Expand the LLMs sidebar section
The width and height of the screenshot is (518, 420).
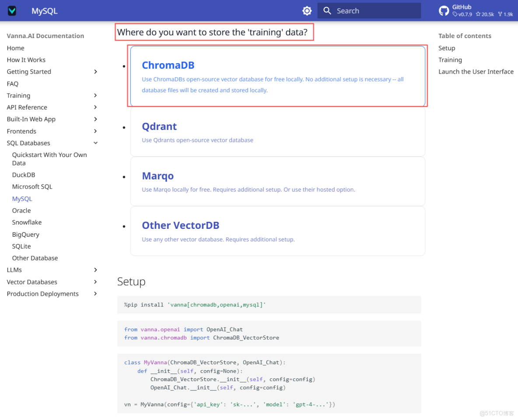(95, 270)
